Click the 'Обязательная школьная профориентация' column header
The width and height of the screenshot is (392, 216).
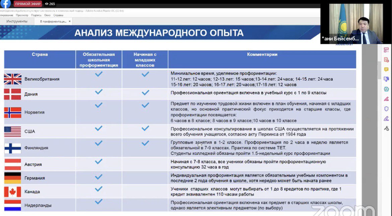[x=99, y=60]
